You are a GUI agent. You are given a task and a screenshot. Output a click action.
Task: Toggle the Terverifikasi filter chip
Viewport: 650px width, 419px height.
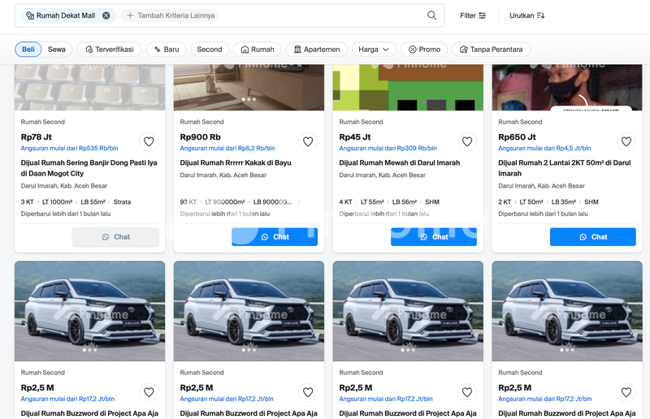click(110, 50)
